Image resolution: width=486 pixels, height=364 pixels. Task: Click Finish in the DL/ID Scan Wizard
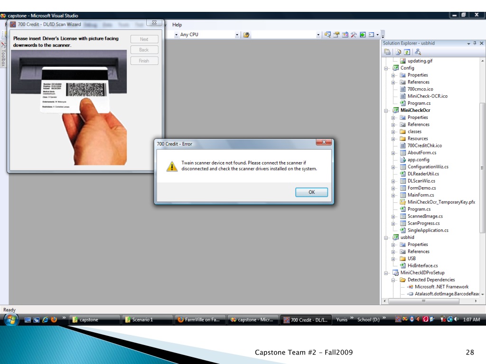(144, 61)
